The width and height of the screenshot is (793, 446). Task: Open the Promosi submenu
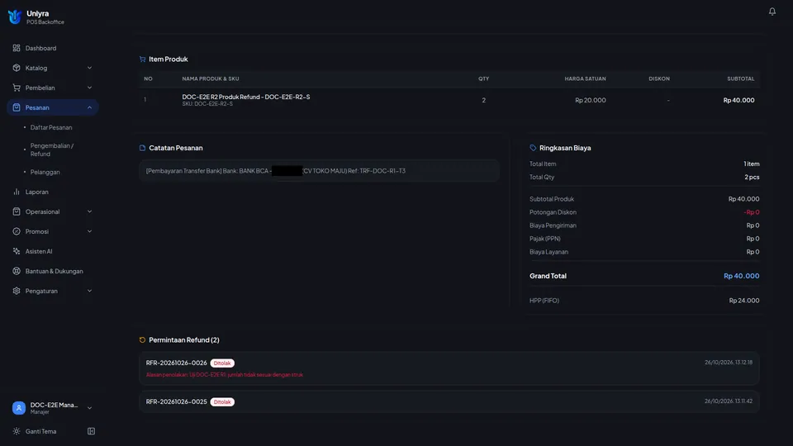(53, 231)
